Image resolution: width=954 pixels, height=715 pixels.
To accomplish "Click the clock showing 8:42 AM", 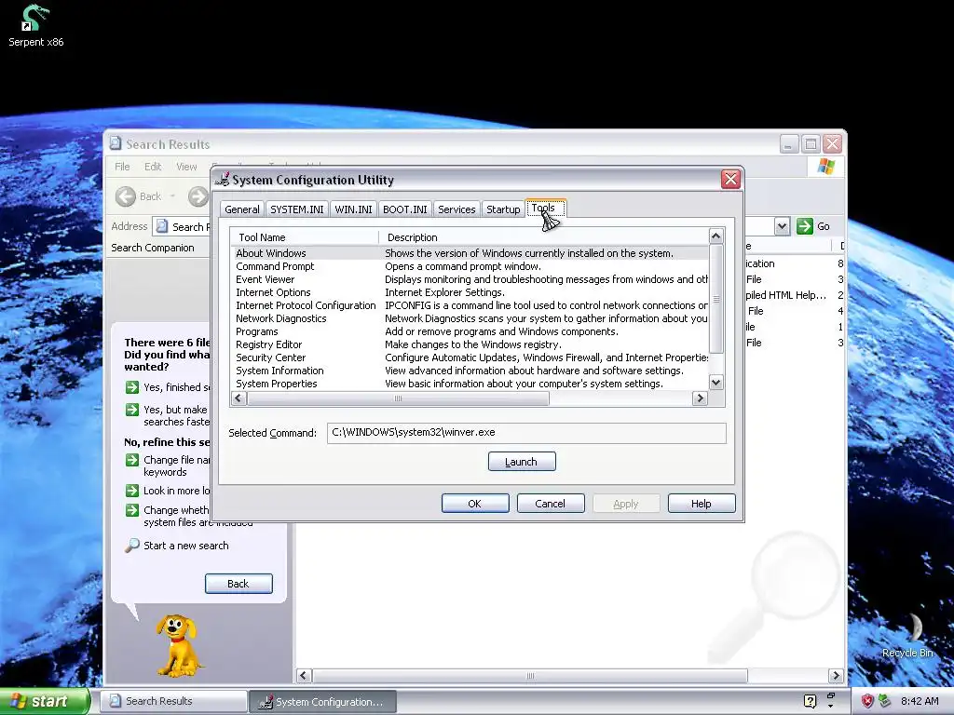I will [920, 701].
